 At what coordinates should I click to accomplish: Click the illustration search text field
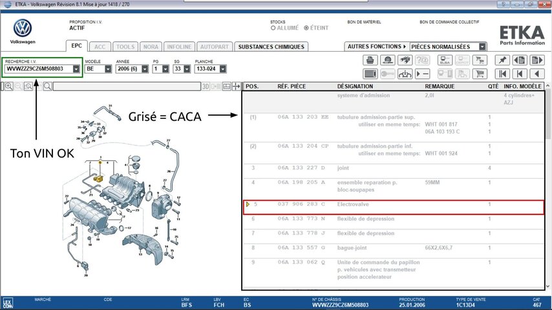[x=127, y=86]
